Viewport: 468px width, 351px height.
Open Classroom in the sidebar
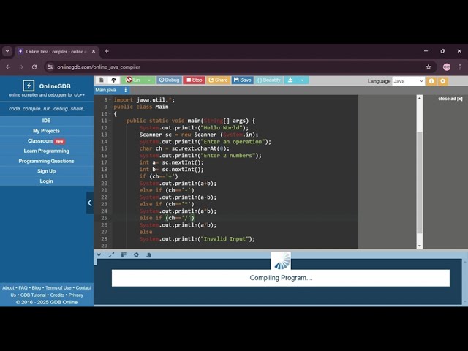coord(46,141)
